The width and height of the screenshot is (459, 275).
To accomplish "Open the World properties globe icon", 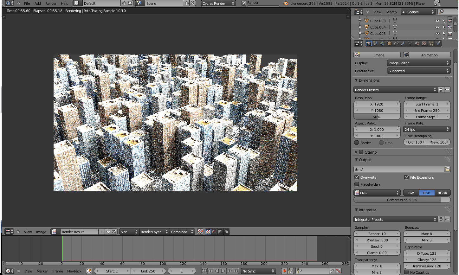I will 382,43.
